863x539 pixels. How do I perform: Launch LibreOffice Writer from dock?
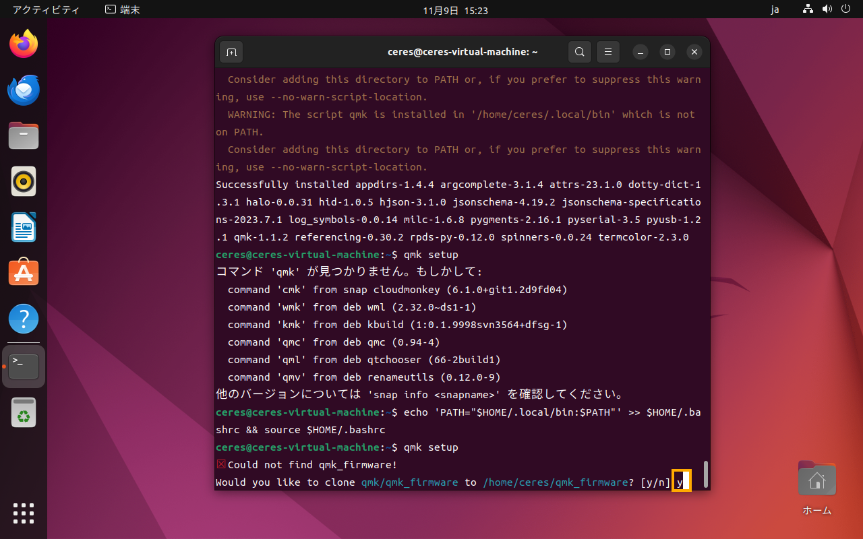click(24, 227)
